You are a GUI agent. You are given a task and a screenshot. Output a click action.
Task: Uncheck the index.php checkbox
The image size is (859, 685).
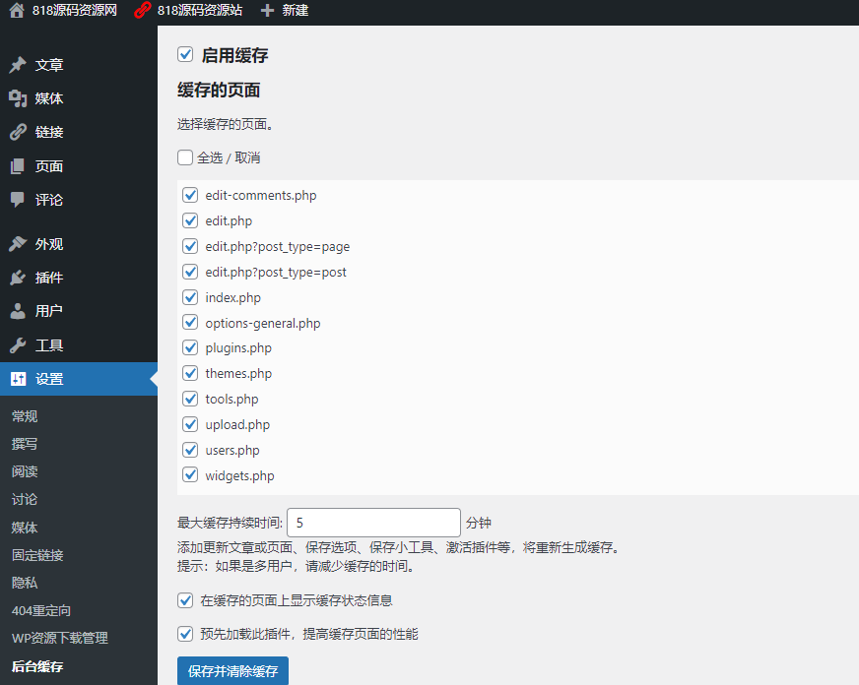190,297
